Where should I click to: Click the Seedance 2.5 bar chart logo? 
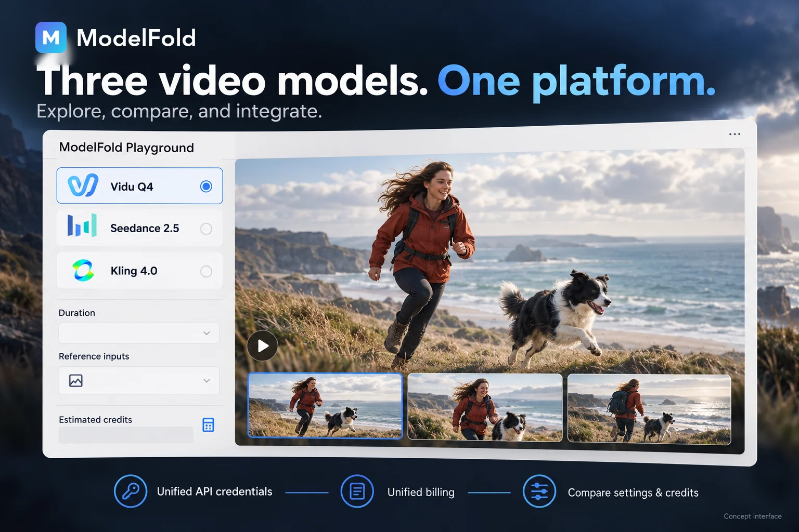point(82,225)
